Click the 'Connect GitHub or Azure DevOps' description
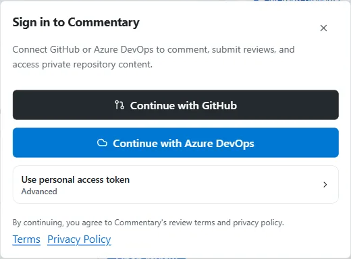Viewport: 351px width, 259px height. tap(153, 57)
